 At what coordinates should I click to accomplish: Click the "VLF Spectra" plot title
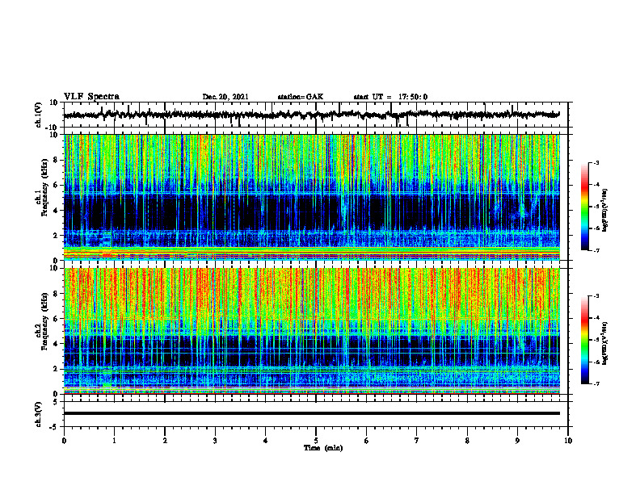click(x=91, y=97)
